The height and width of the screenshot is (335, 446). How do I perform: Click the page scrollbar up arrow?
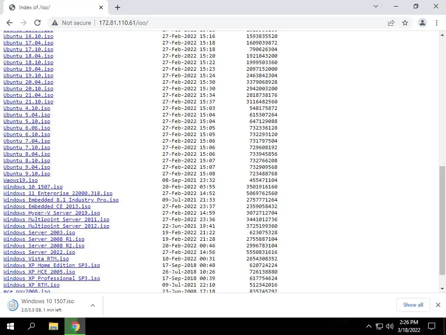click(443, 35)
